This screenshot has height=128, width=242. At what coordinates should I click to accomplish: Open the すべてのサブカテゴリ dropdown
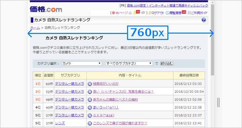129,63
